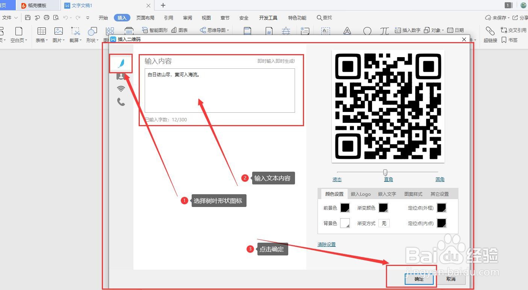Pick the background color (背景色) swatch
This screenshot has width=528, height=290.
point(345,223)
